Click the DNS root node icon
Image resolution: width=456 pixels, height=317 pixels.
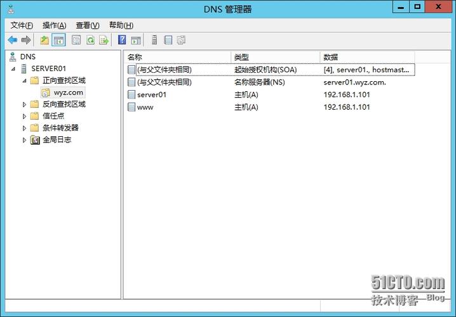pos(13,56)
